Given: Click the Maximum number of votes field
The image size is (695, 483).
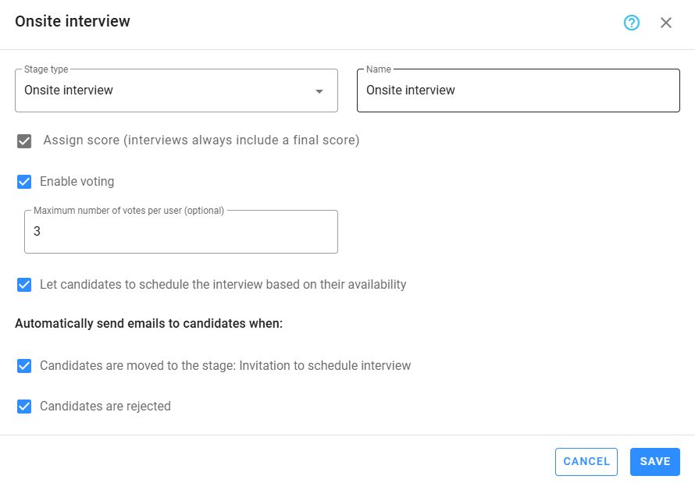Looking at the screenshot, I should point(180,232).
